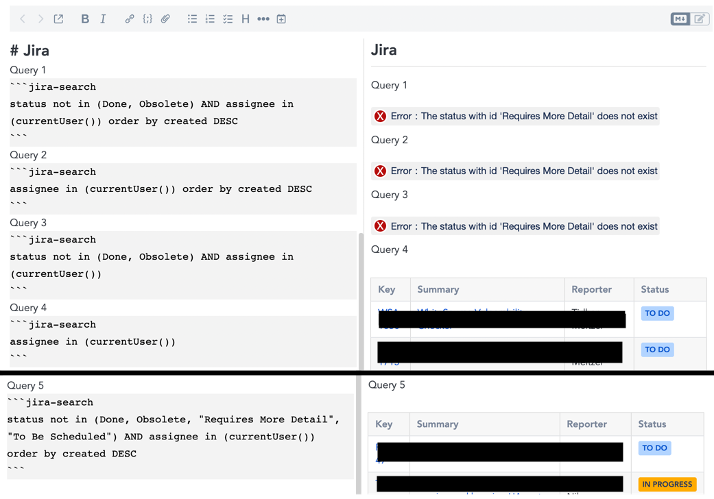Click inside the Query 3 code block text
This screenshot has height=499, width=714.
(183, 265)
